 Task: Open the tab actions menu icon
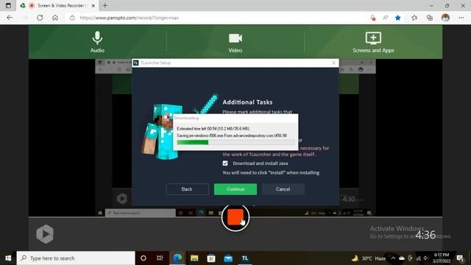click(8, 5)
